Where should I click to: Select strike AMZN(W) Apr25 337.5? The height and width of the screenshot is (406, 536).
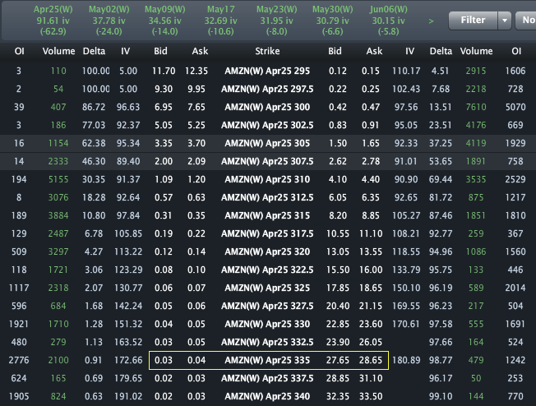pos(267,378)
